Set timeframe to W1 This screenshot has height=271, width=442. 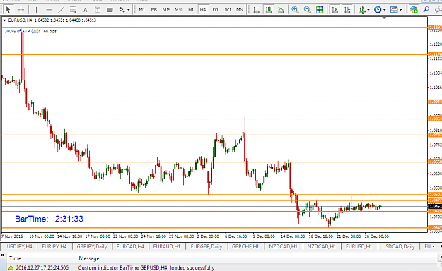228,10
